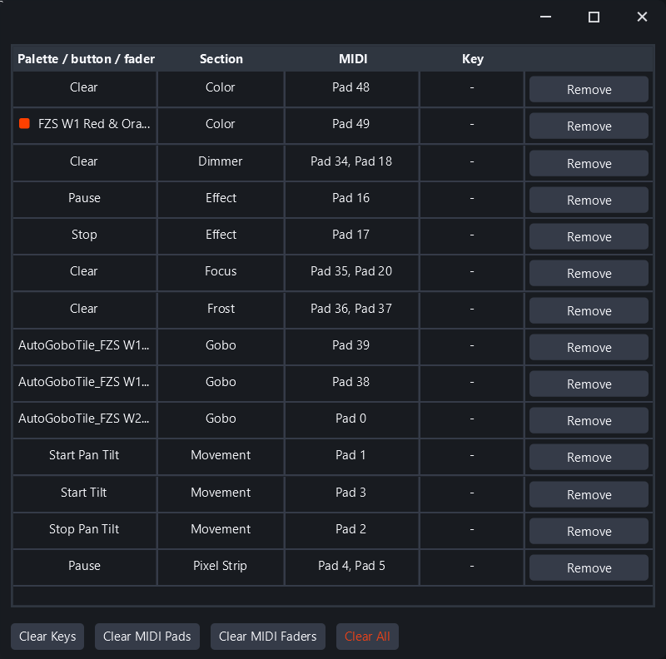Remove the Start Pan Tilt mapping

point(589,457)
